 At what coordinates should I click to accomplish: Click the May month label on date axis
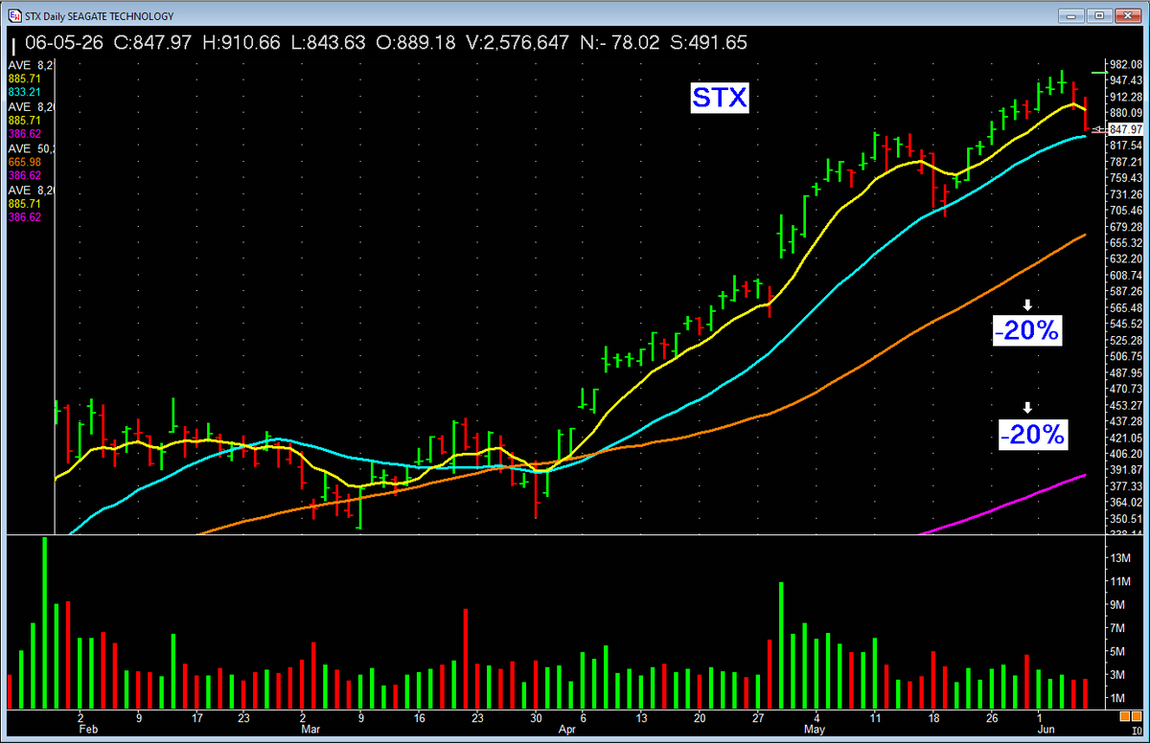coord(816,731)
